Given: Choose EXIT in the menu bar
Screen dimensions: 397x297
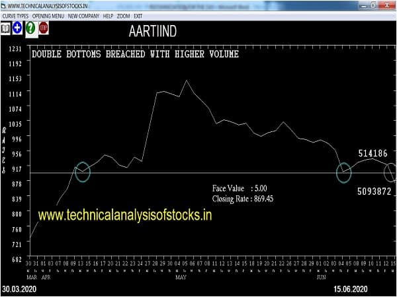Looking at the screenshot, I should pyautogui.click(x=138, y=15).
